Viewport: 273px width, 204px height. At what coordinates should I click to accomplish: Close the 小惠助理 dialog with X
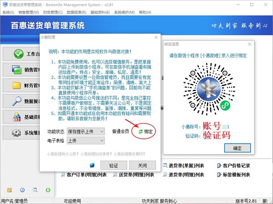point(156,37)
